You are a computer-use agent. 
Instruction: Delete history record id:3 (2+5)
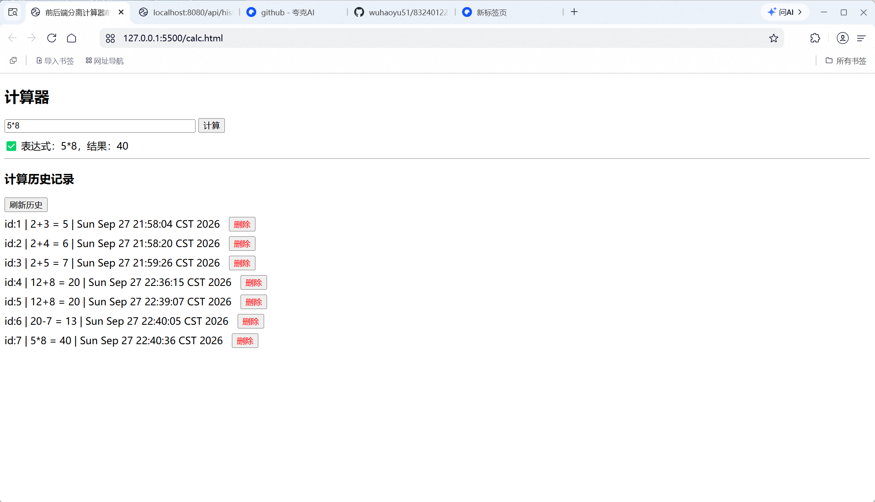(242, 263)
